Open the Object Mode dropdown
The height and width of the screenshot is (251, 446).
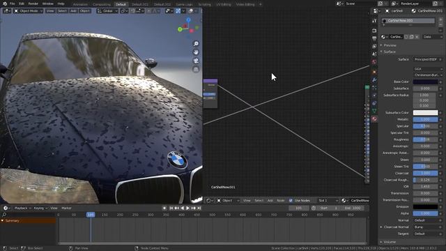click(x=28, y=11)
